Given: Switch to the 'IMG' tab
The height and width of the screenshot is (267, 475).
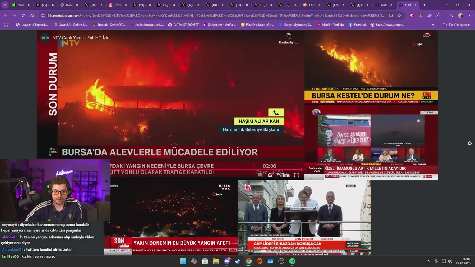Looking at the screenshot, I should 69,5.
